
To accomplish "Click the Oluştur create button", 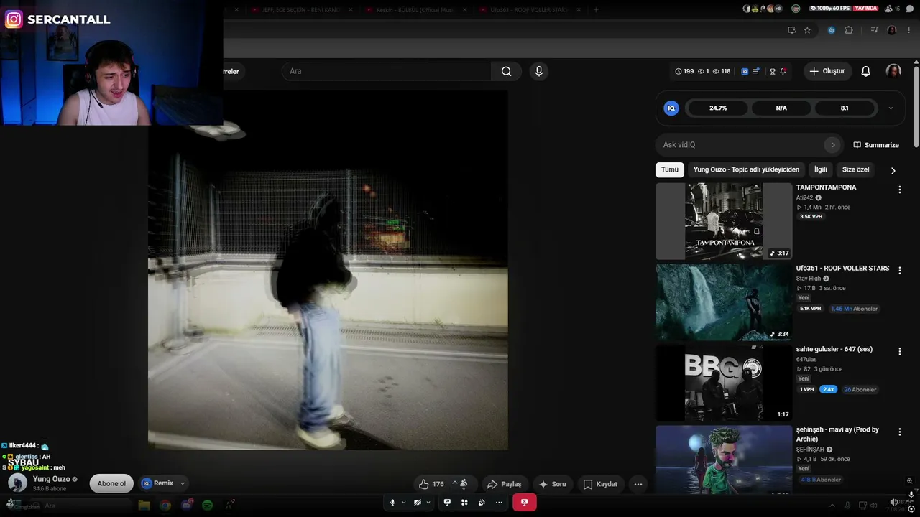I will [827, 71].
